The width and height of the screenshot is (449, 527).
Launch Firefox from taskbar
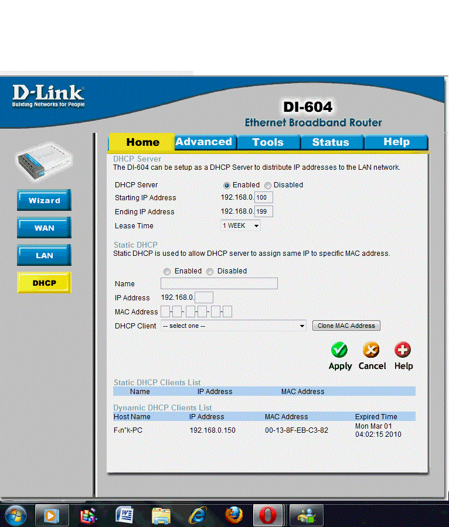234,515
